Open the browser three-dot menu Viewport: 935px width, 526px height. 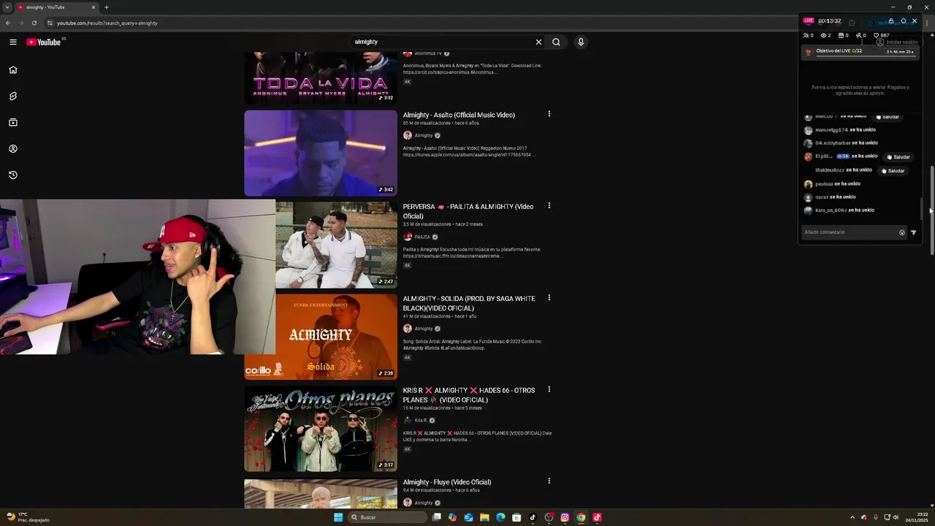tap(928, 23)
